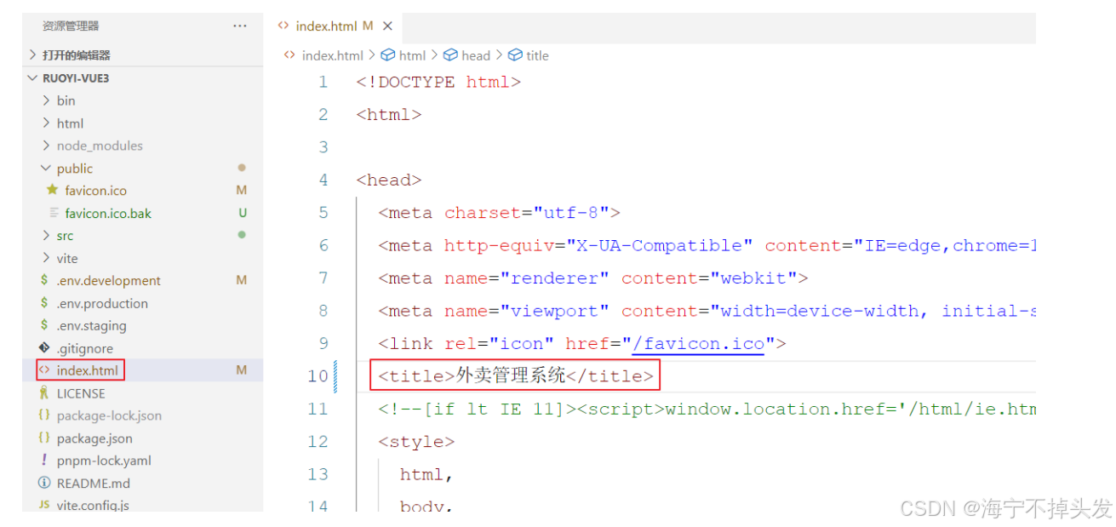Click the meta charset="utf-8" line

pos(500,213)
